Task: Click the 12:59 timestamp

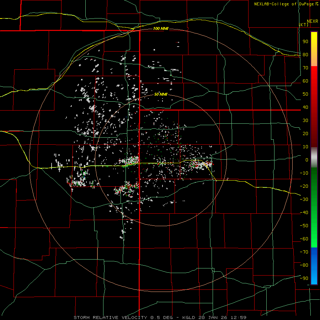Action: tap(239, 318)
